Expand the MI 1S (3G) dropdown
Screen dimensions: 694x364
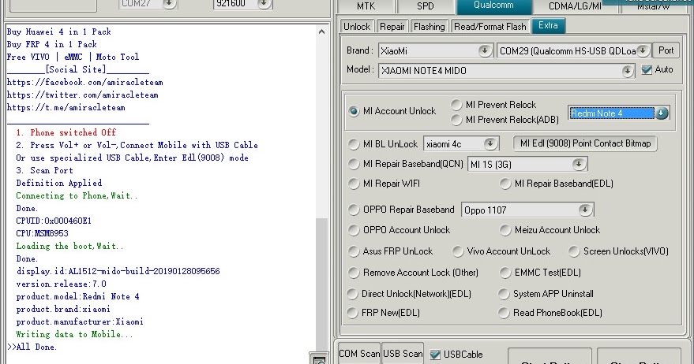579,165
